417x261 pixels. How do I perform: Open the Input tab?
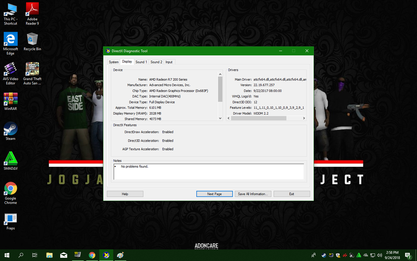click(x=169, y=62)
